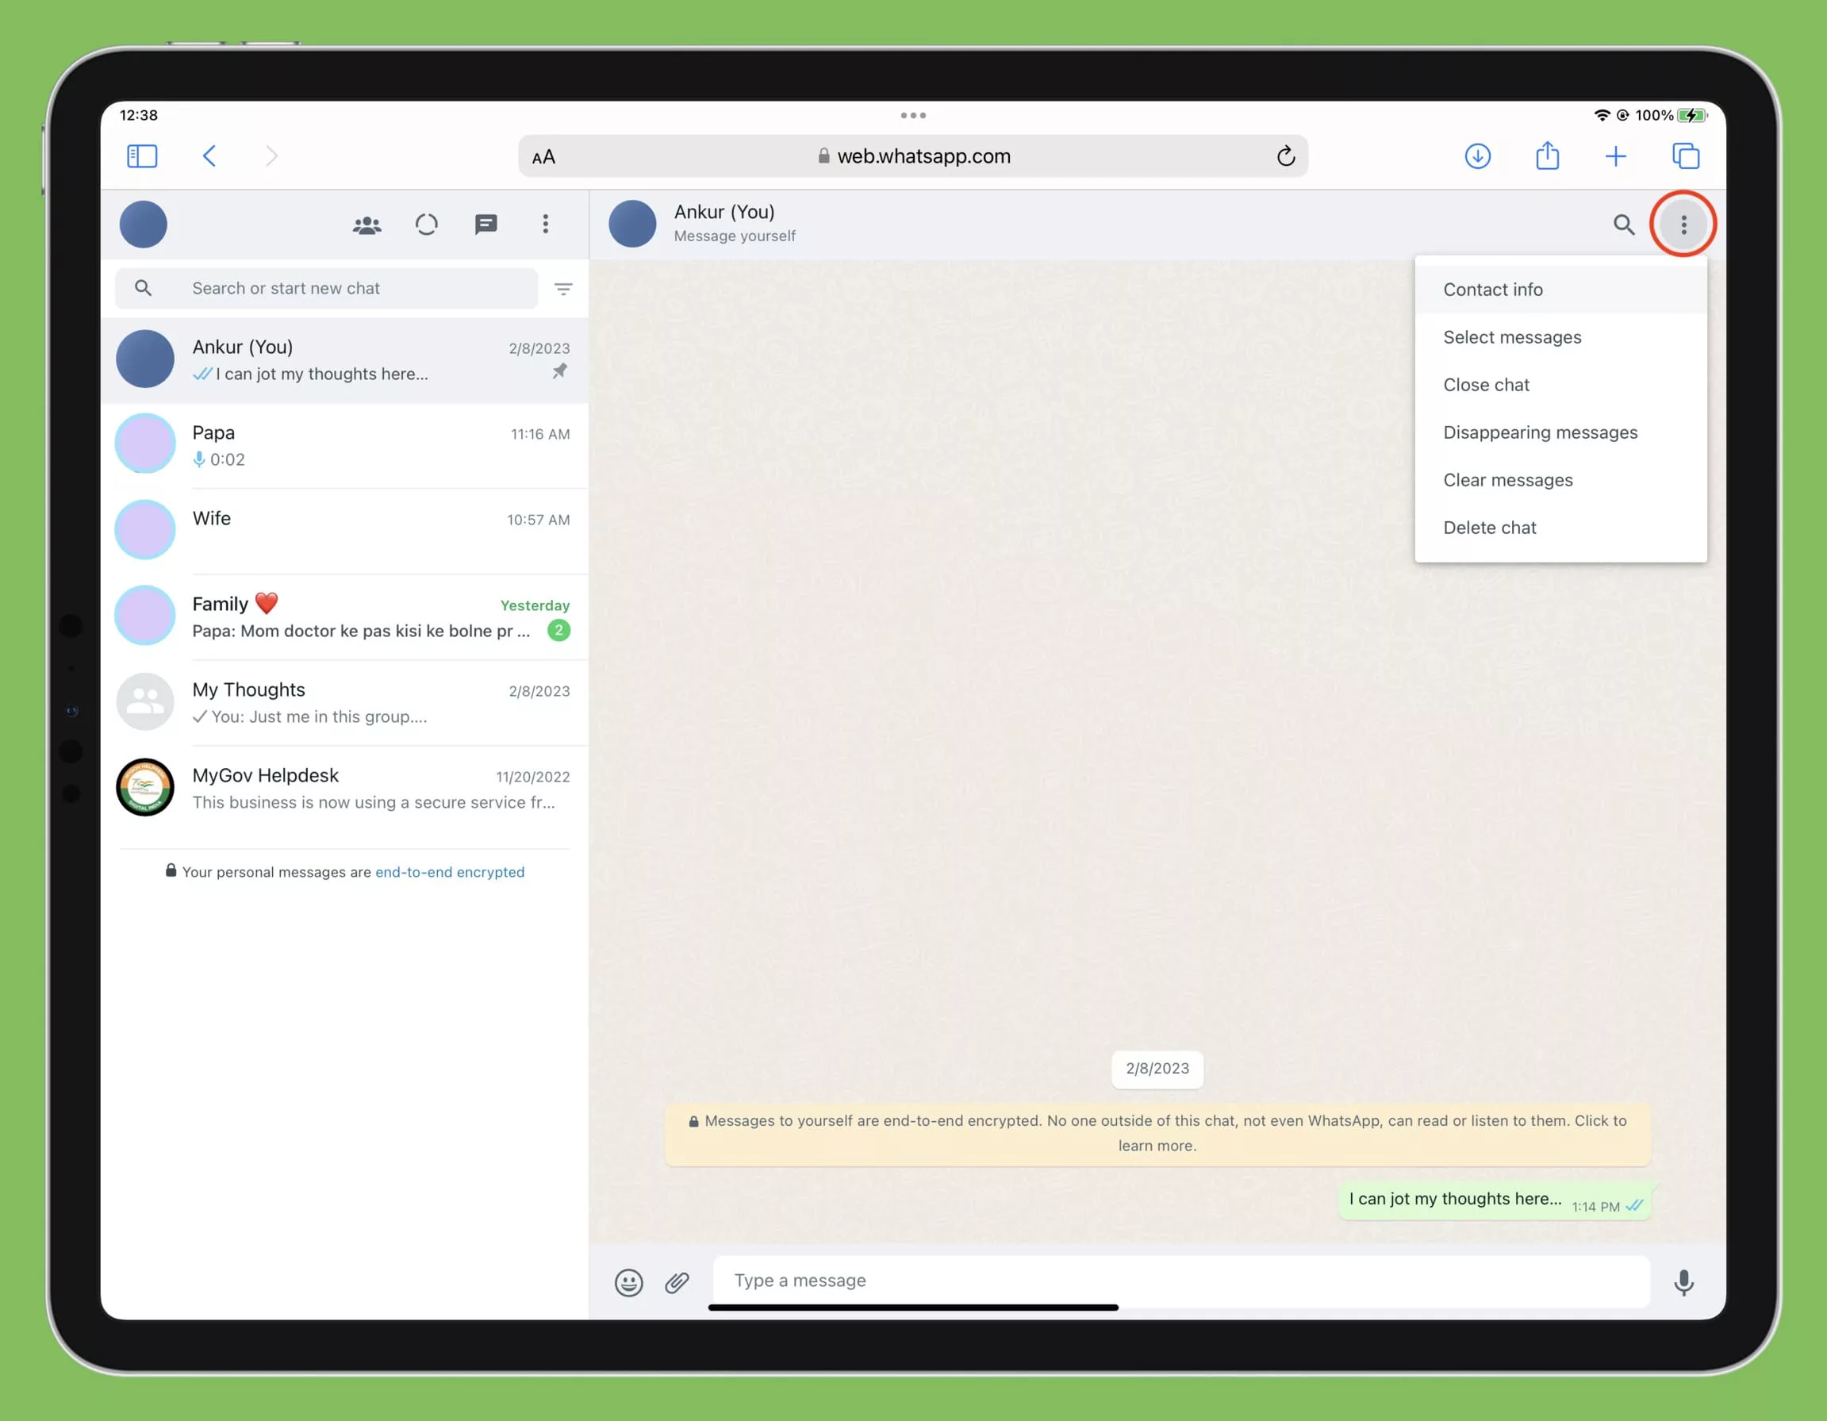Open the Communities icon
The height and width of the screenshot is (1421, 1827).
coord(367,225)
